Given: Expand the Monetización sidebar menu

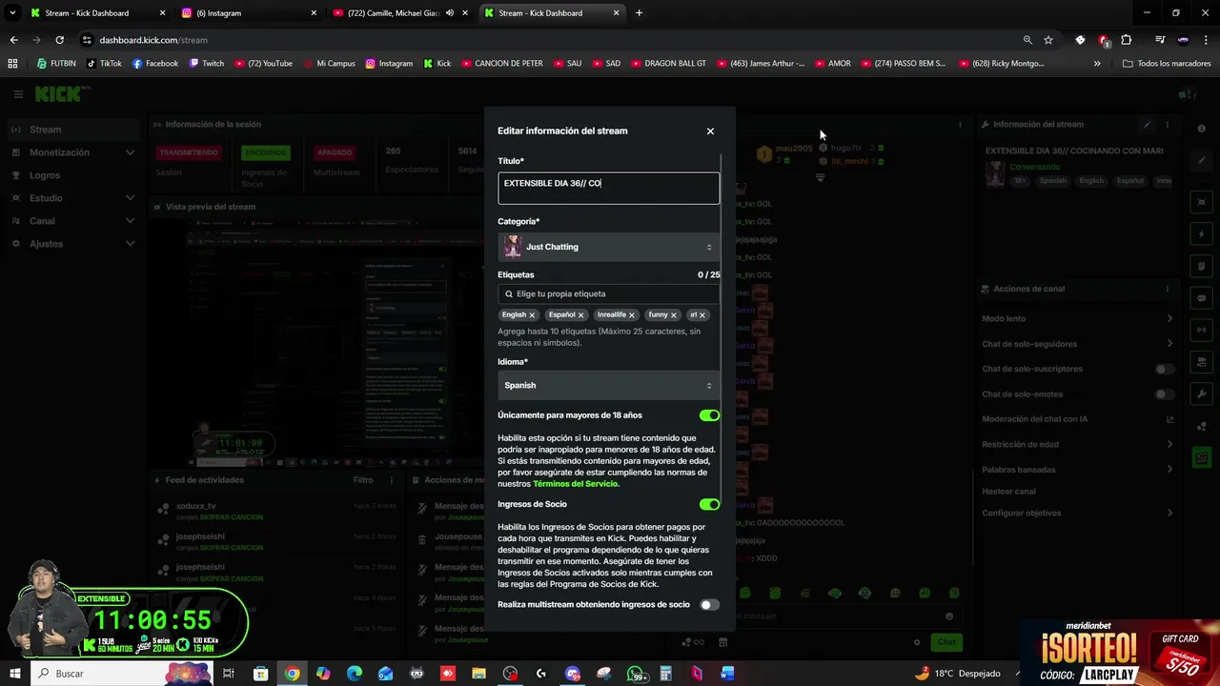Looking at the screenshot, I should (x=72, y=152).
